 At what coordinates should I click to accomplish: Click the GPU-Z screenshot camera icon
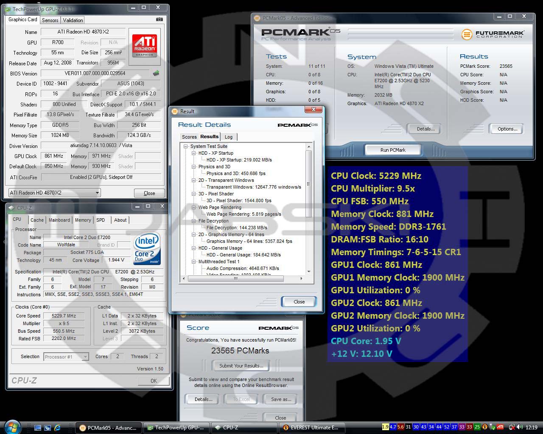[x=159, y=19]
